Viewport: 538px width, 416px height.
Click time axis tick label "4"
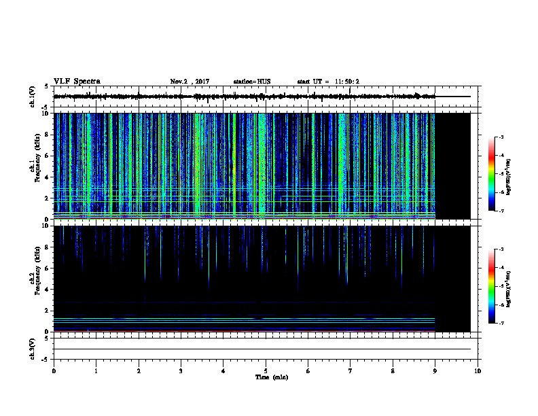click(223, 371)
